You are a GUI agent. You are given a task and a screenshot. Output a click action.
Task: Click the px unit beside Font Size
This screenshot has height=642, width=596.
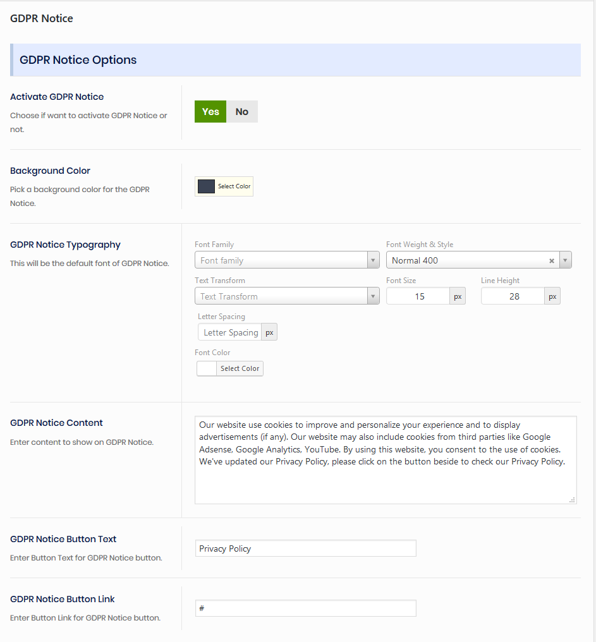click(458, 296)
